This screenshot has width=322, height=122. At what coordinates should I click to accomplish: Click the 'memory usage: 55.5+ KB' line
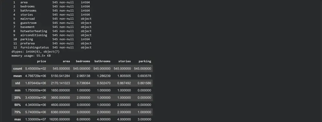(31, 56)
